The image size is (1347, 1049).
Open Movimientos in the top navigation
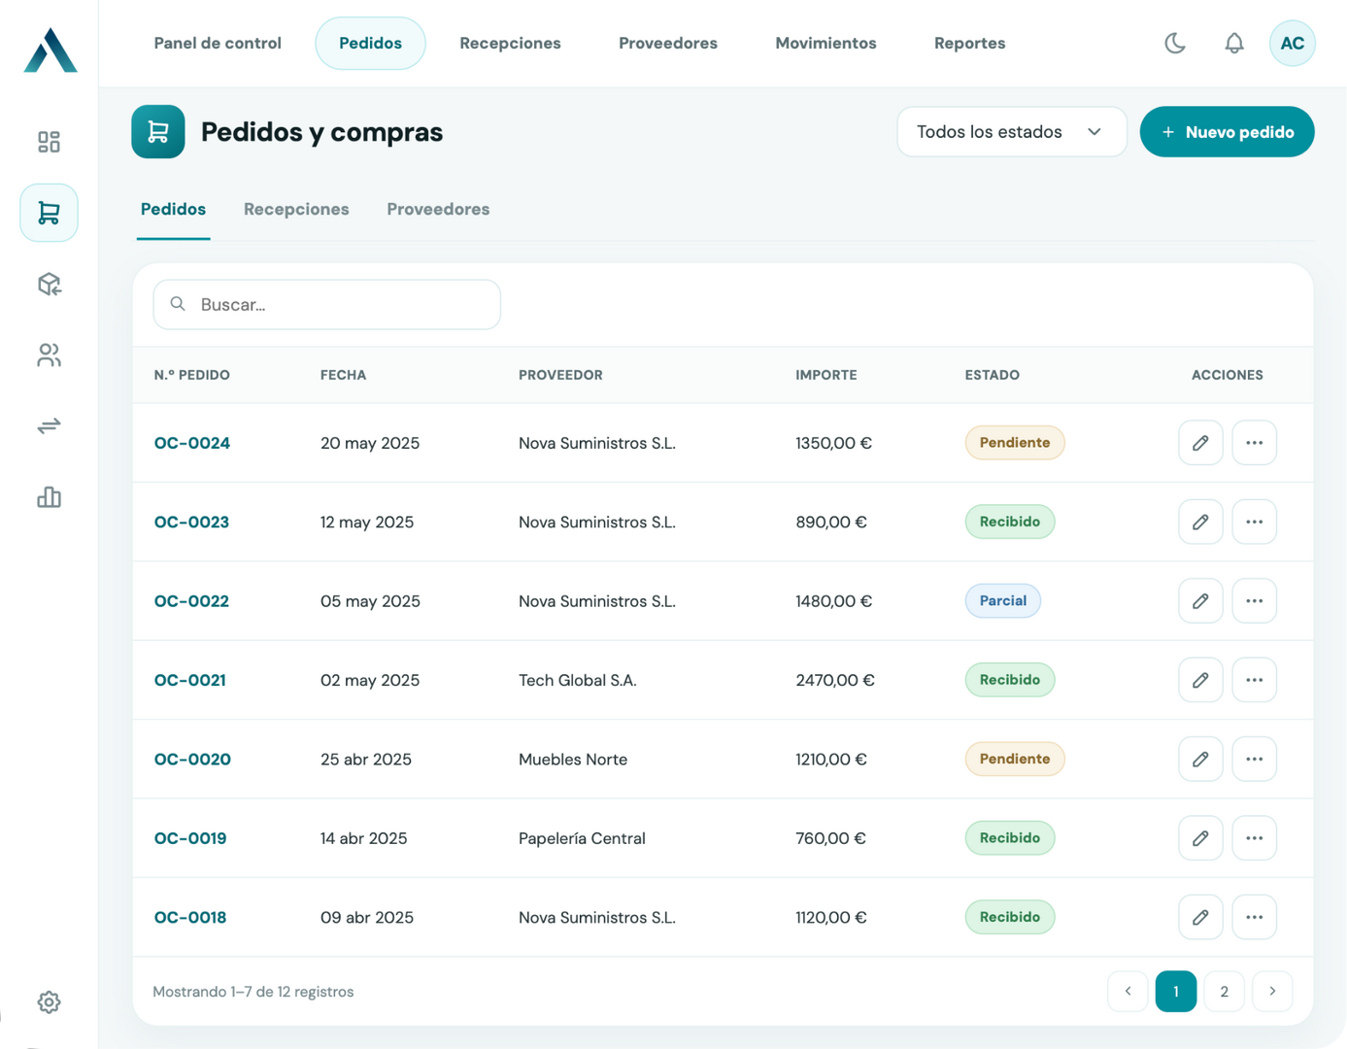click(825, 43)
